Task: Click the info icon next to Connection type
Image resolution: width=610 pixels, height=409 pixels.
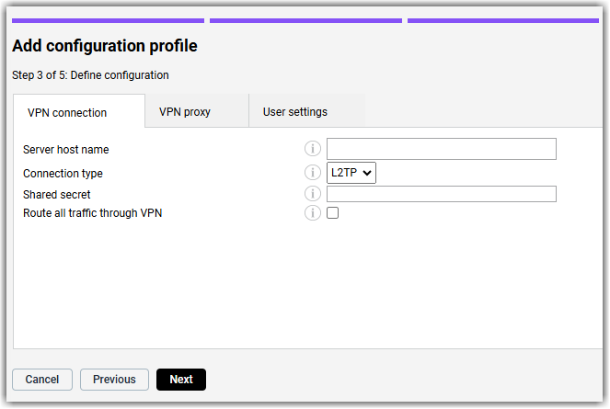Action: 313,172
